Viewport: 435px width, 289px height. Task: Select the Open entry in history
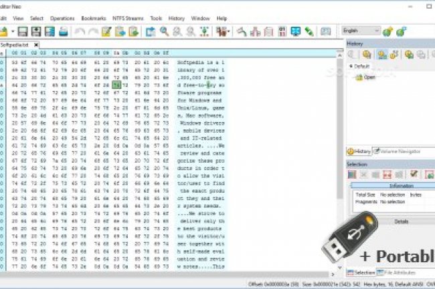tap(369, 77)
